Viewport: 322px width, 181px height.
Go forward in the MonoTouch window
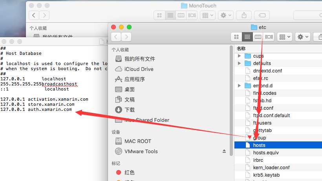tap(44, 15)
